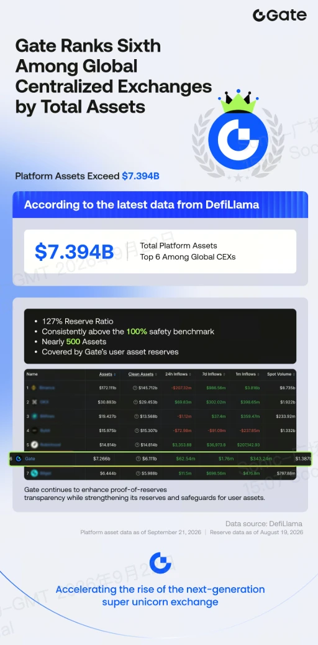The width and height of the screenshot is (318, 645).
Task: Click exchange icon in the $30.883b row
Action: pyautogui.click(x=35, y=402)
